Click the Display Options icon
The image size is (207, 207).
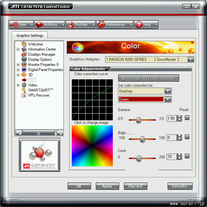pyautogui.click(x=24, y=60)
